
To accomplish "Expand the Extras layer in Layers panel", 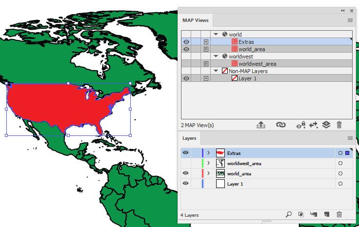I will pos(208,152).
